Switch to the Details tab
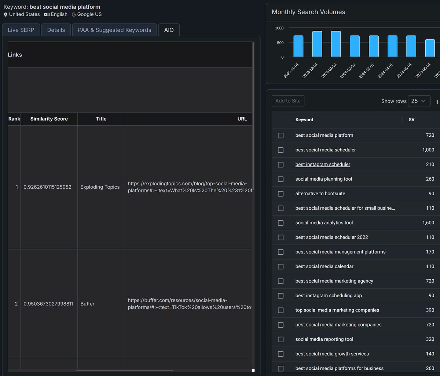Viewport: 440px width, 376px height. [x=56, y=30]
